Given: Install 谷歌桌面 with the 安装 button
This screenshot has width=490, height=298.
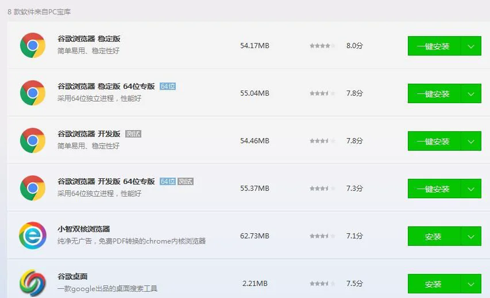Looking at the screenshot, I should pos(434,284).
